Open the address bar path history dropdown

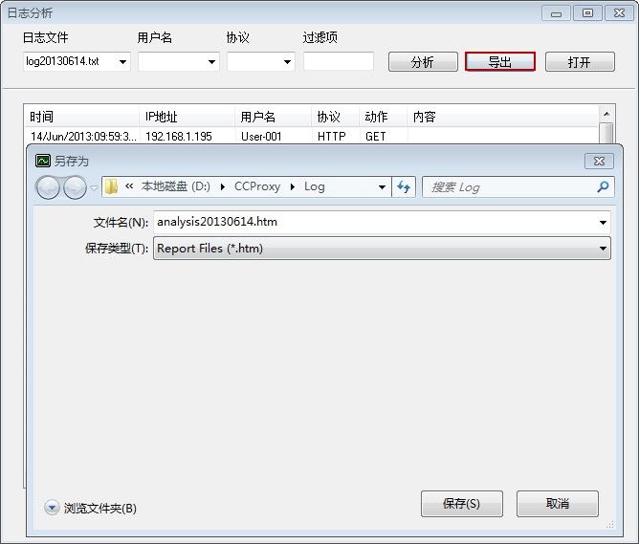382,187
